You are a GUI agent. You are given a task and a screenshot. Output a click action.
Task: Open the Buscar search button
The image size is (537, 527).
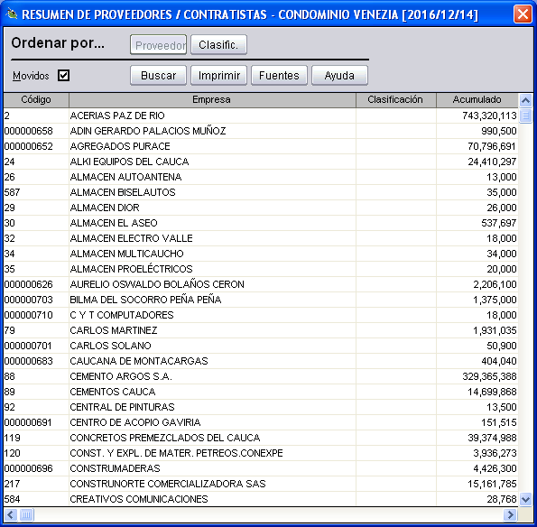point(158,75)
